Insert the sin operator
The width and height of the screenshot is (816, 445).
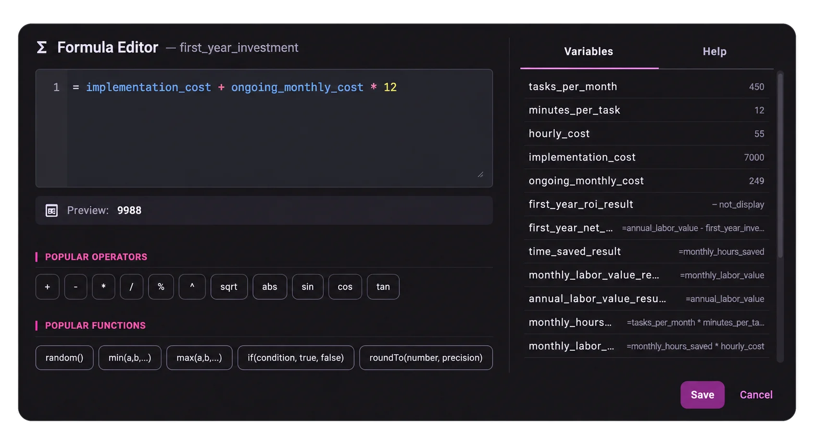(x=308, y=287)
